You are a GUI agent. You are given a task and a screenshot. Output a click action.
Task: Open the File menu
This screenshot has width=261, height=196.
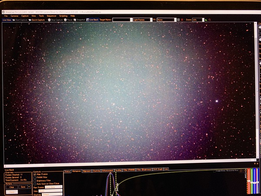[6, 16]
